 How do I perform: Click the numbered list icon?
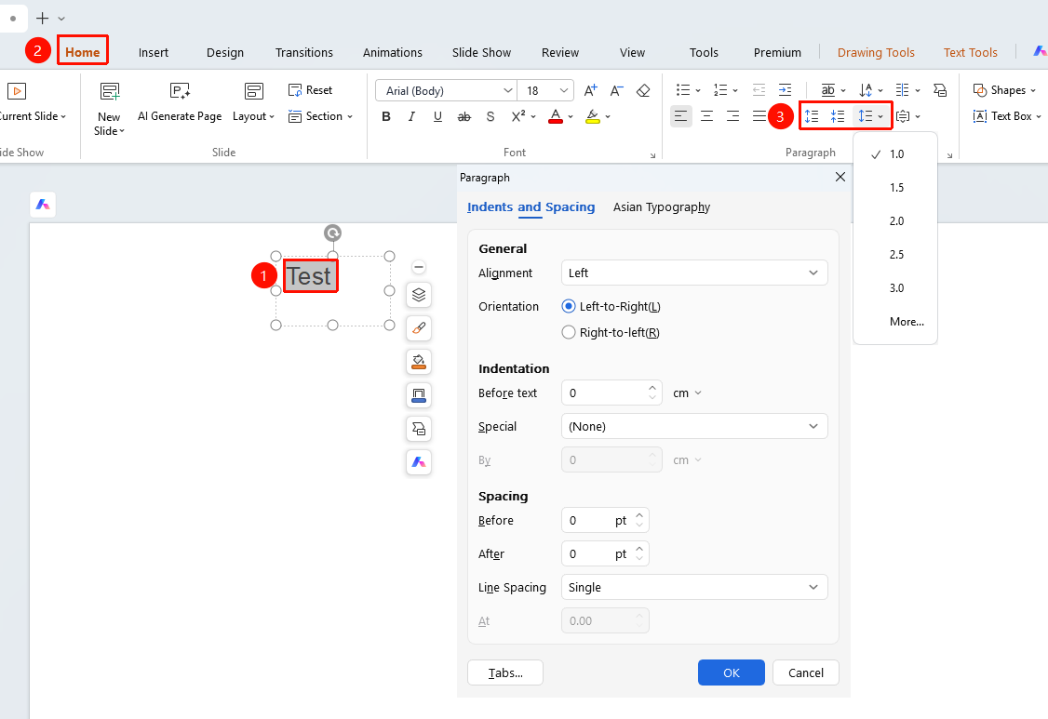[719, 90]
